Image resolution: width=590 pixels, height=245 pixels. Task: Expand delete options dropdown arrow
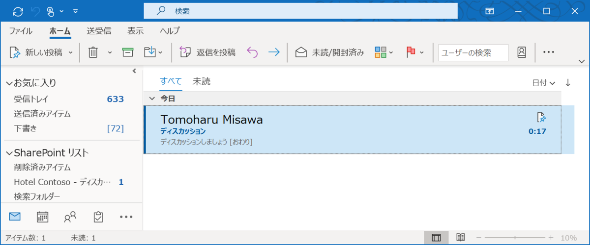pyautogui.click(x=110, y=52)
